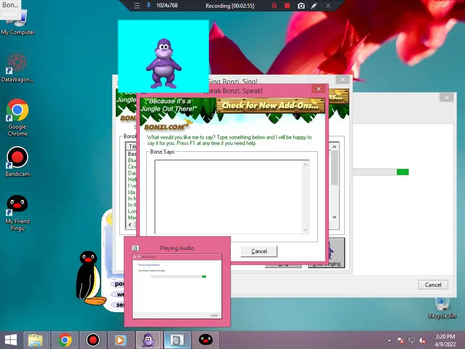
Task: Close the Sing Bonzi, Sing window
Action: (x=343, y=80)
